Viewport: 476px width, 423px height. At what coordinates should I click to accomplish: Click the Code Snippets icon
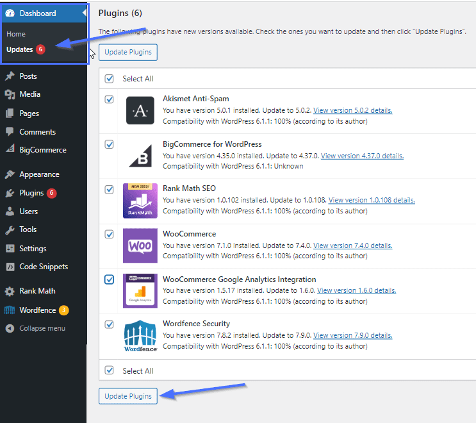tap(10, 267)
